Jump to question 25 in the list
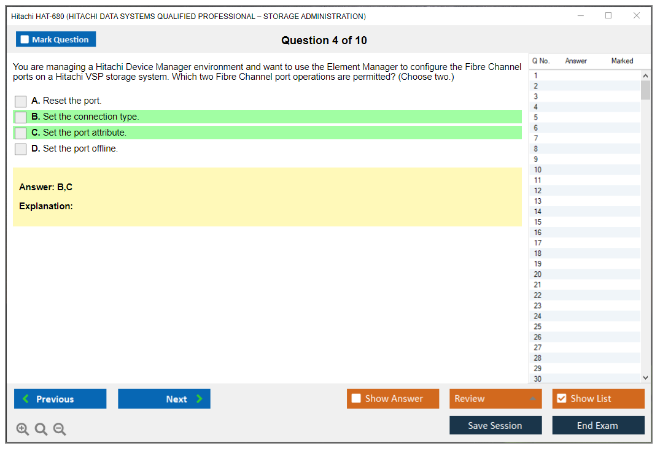Screen dimensions: 660x451 point(538,326)
